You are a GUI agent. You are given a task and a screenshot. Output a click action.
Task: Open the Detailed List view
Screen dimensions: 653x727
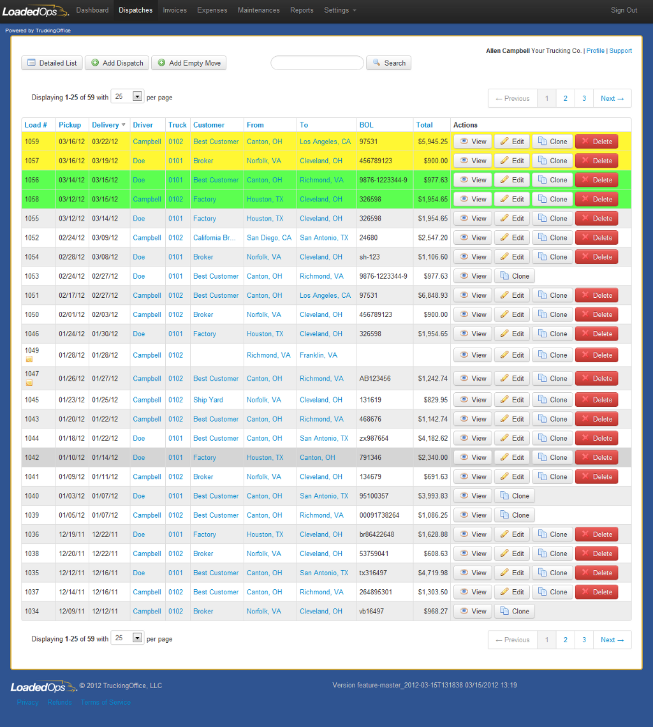pyautogui.click(x=52, y=63)
